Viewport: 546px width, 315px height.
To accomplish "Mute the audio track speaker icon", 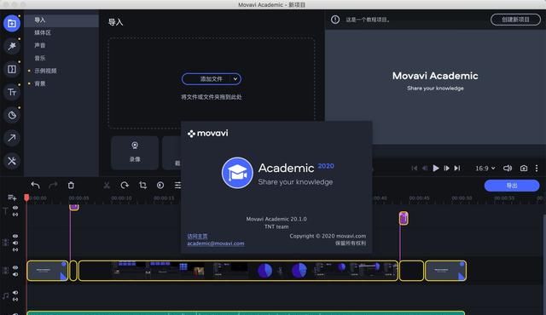I will pyautogui.click(x=15, y=292).
